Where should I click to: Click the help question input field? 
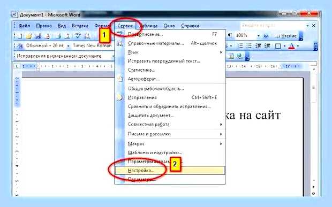click(273, 26)
